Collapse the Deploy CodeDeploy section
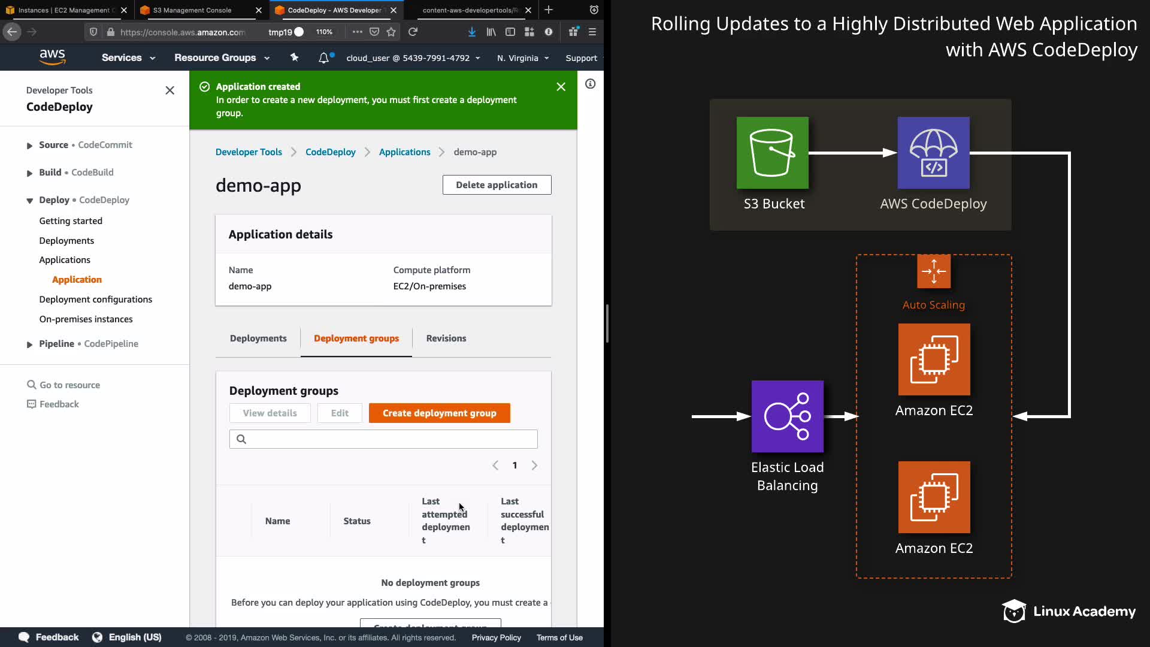Image resolution: width=1150 pixels, height=647 pixels. [x=29, y=201]
